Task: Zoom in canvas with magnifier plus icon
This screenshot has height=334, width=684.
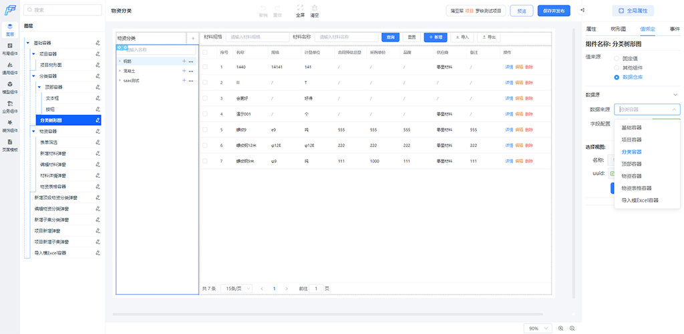Action: [x=560, y=329]
